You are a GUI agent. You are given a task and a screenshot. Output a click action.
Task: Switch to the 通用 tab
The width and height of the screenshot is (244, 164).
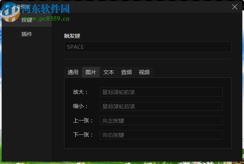coord(73,72)
